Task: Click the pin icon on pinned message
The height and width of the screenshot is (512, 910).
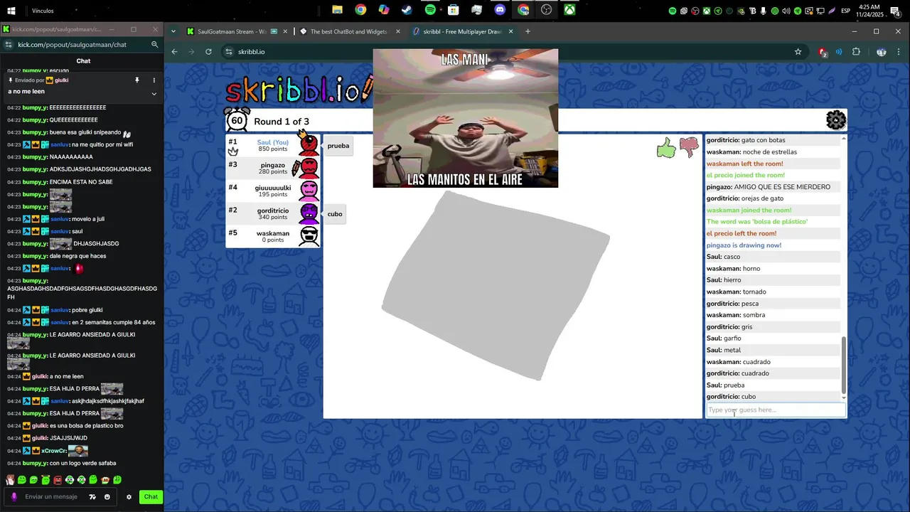Action: click(x=137, y=80)
